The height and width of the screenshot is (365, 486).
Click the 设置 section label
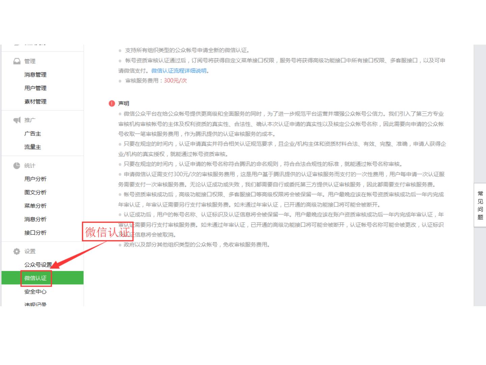coord(30,251)
